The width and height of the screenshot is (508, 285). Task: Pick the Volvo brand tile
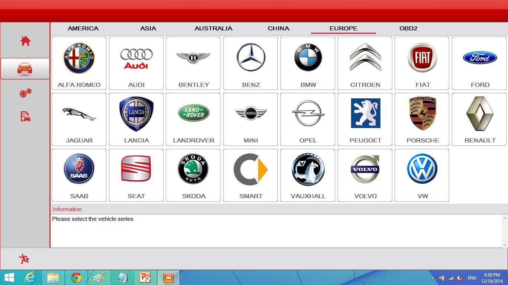(365, 175)
